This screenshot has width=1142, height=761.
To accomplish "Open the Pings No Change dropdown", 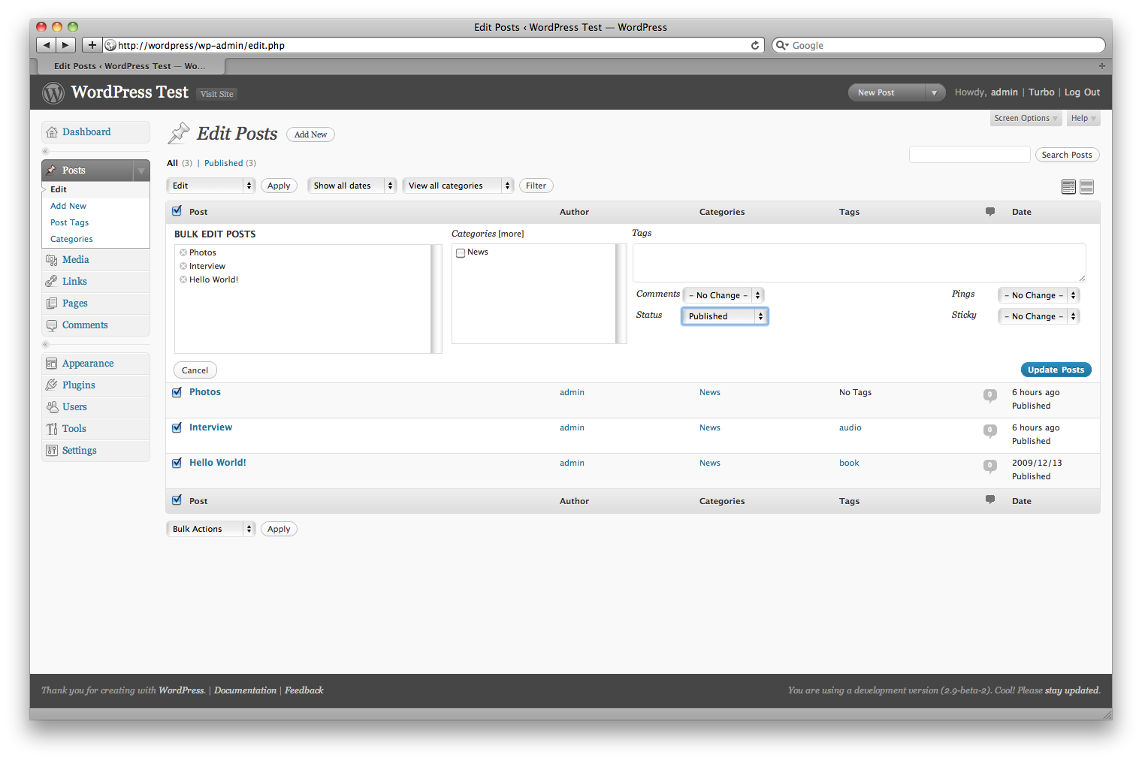I will point(1039,295).
